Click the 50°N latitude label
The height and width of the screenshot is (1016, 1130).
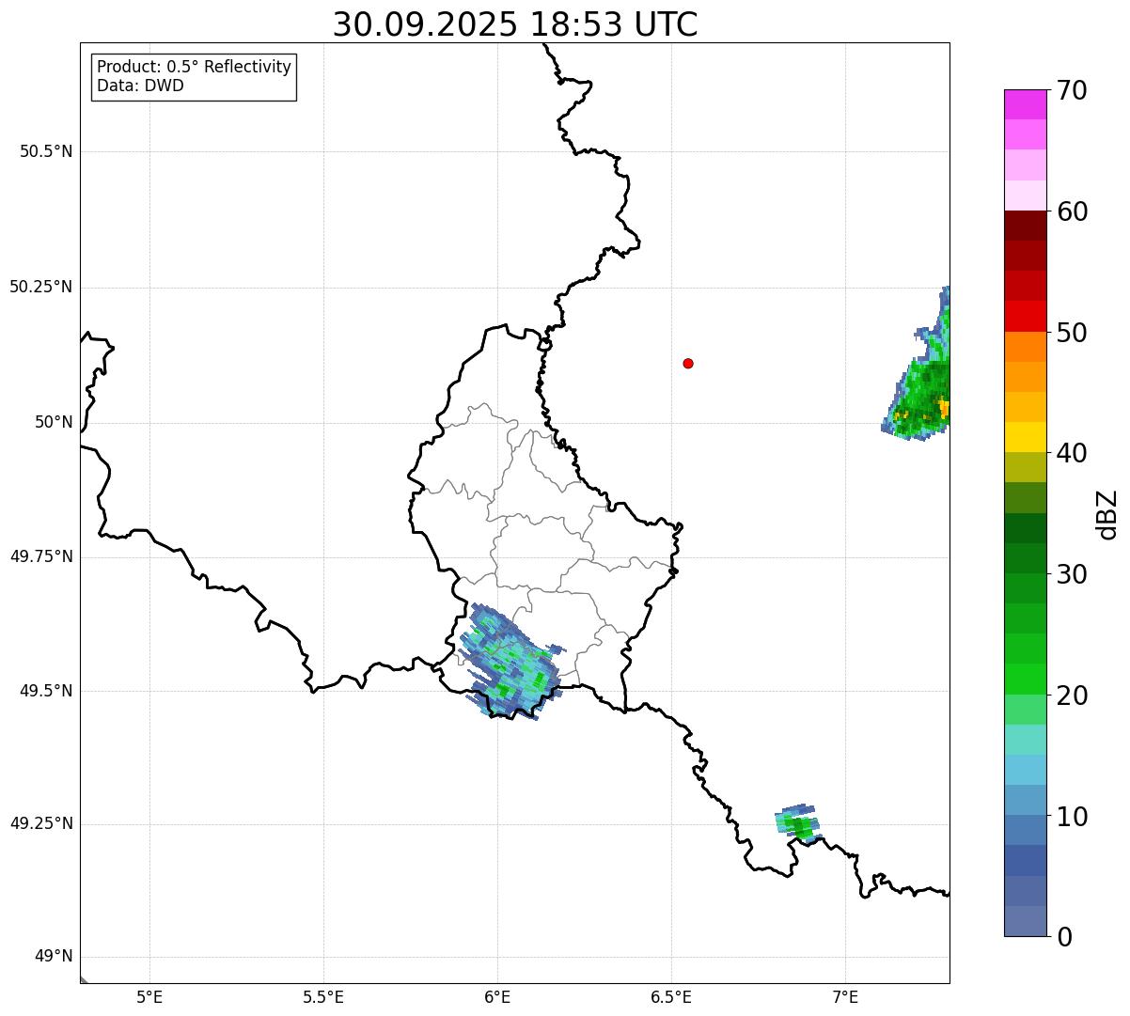click(x=54, y=422)
